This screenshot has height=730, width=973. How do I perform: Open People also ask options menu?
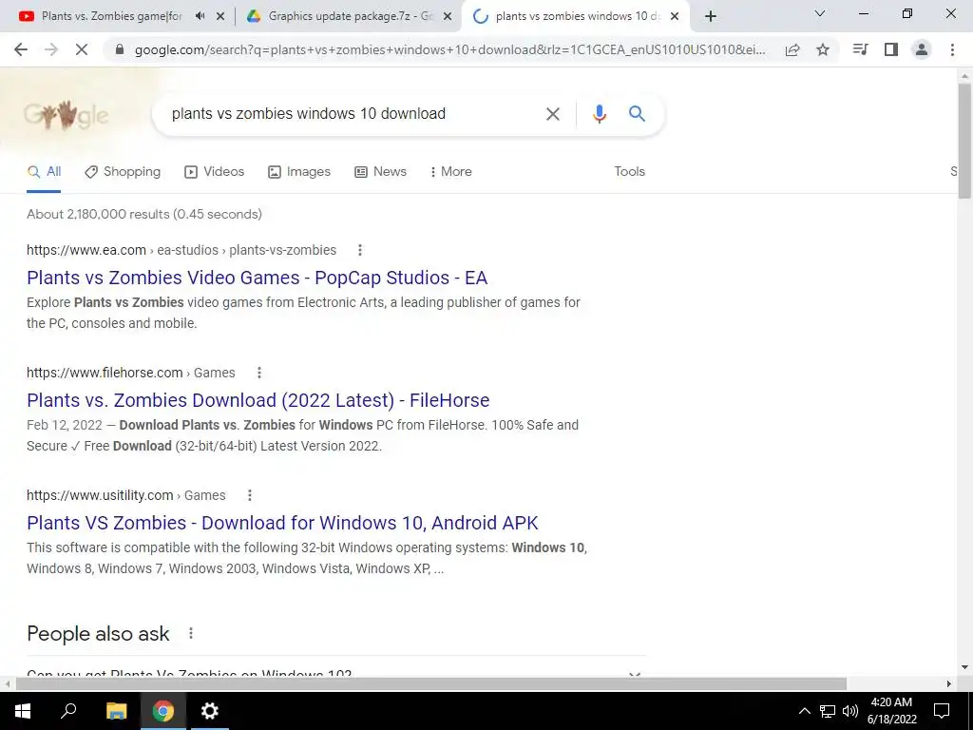coord(191,633)
